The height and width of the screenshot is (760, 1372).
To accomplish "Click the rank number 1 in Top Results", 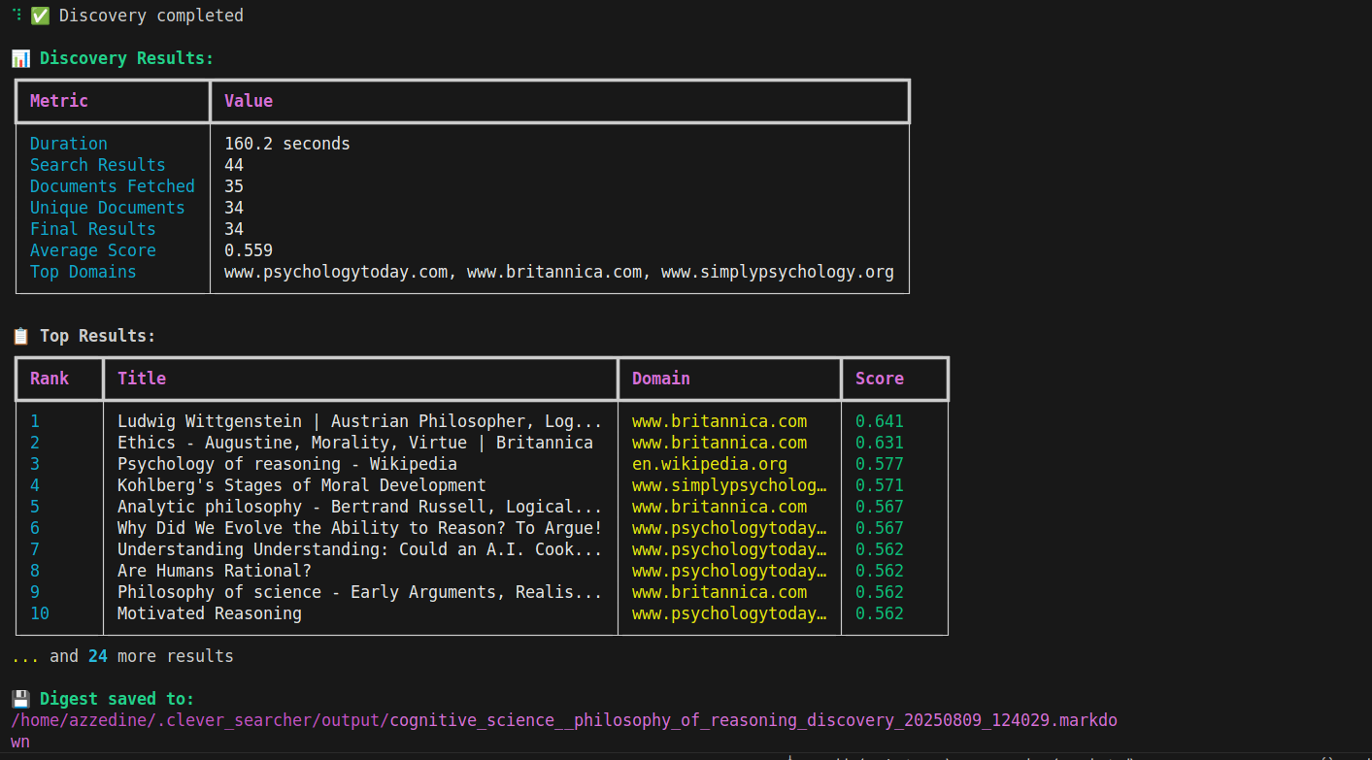I will 35,421.
